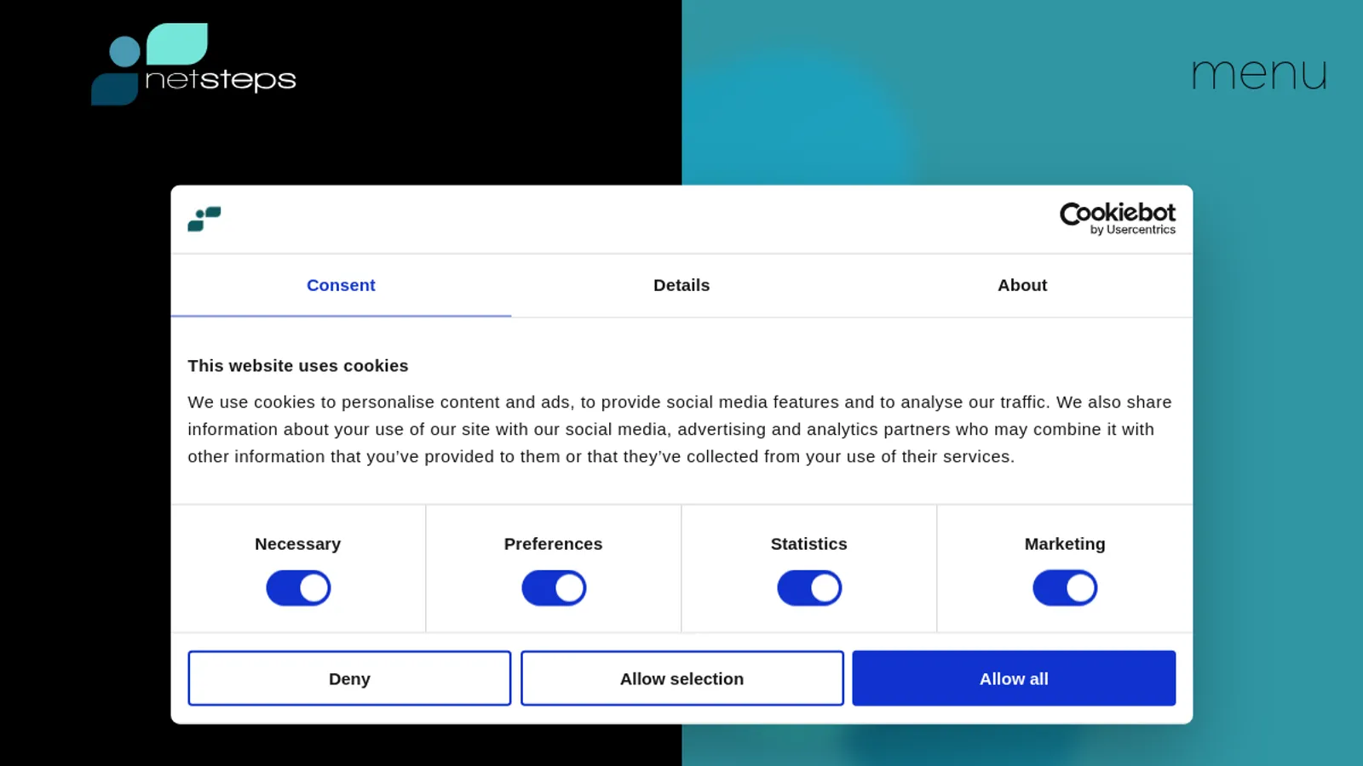Switch off the Marketing cookies toggle
Image resolution: width=1363 pixels, height=766 pixels.
(x=1065, y=588)
